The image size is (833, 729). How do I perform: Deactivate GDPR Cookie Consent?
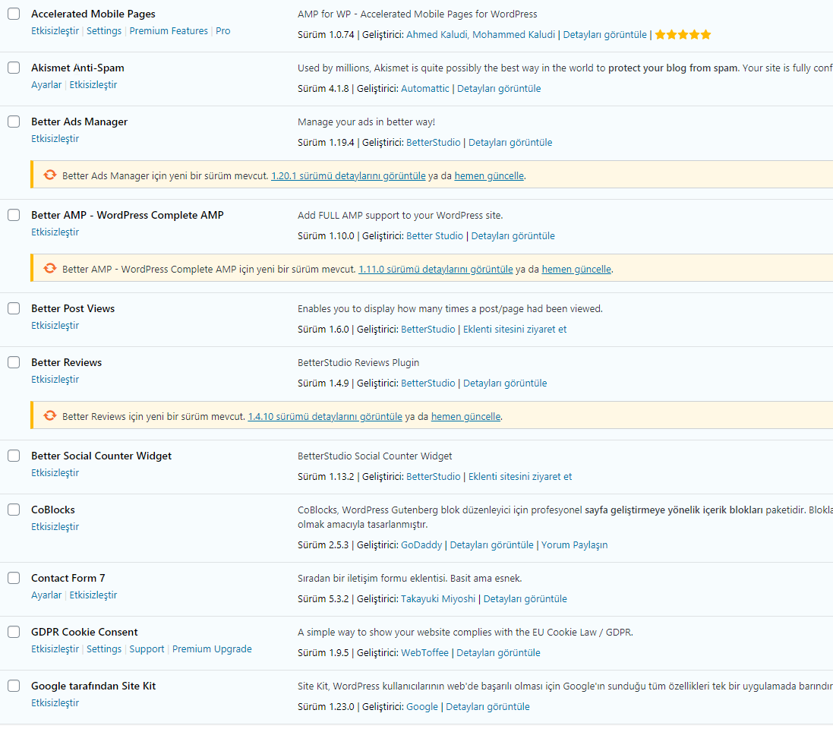[x=55, y=649]
